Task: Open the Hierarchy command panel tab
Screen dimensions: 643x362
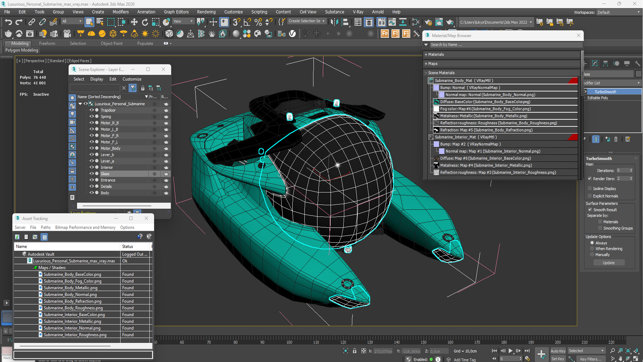Action: 605,63
